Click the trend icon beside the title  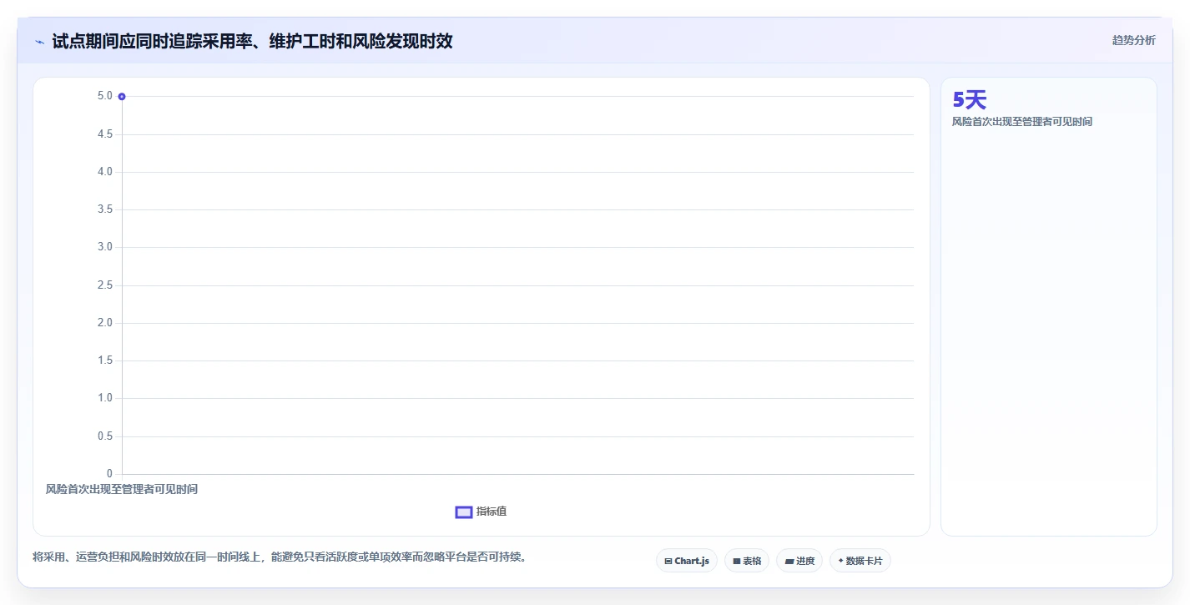click(39, 42)
